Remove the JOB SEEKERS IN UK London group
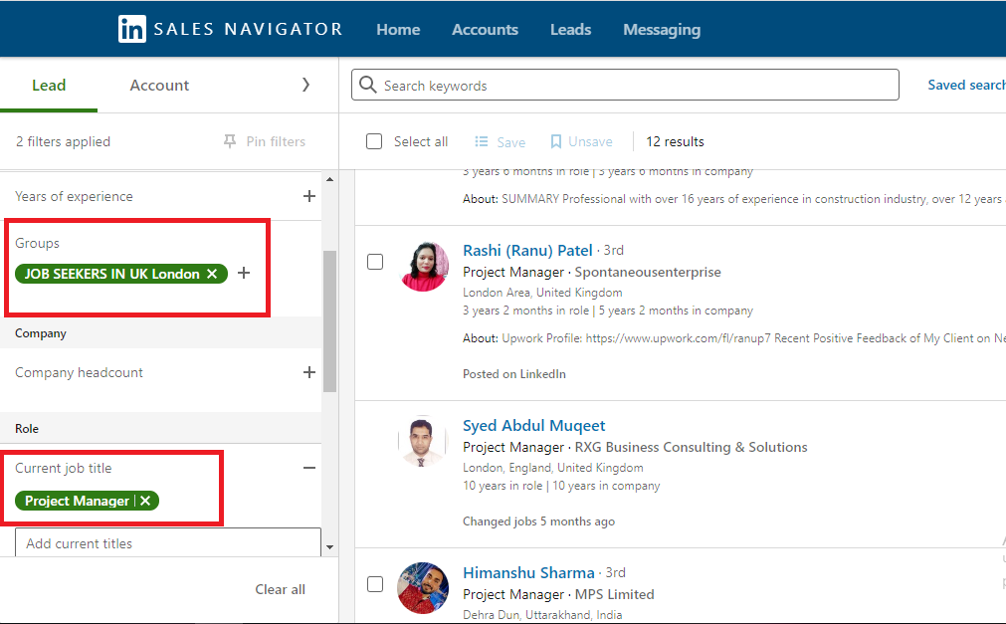Image resolution: width=1006 pixels, height=624 pixels. coord(212,274)
